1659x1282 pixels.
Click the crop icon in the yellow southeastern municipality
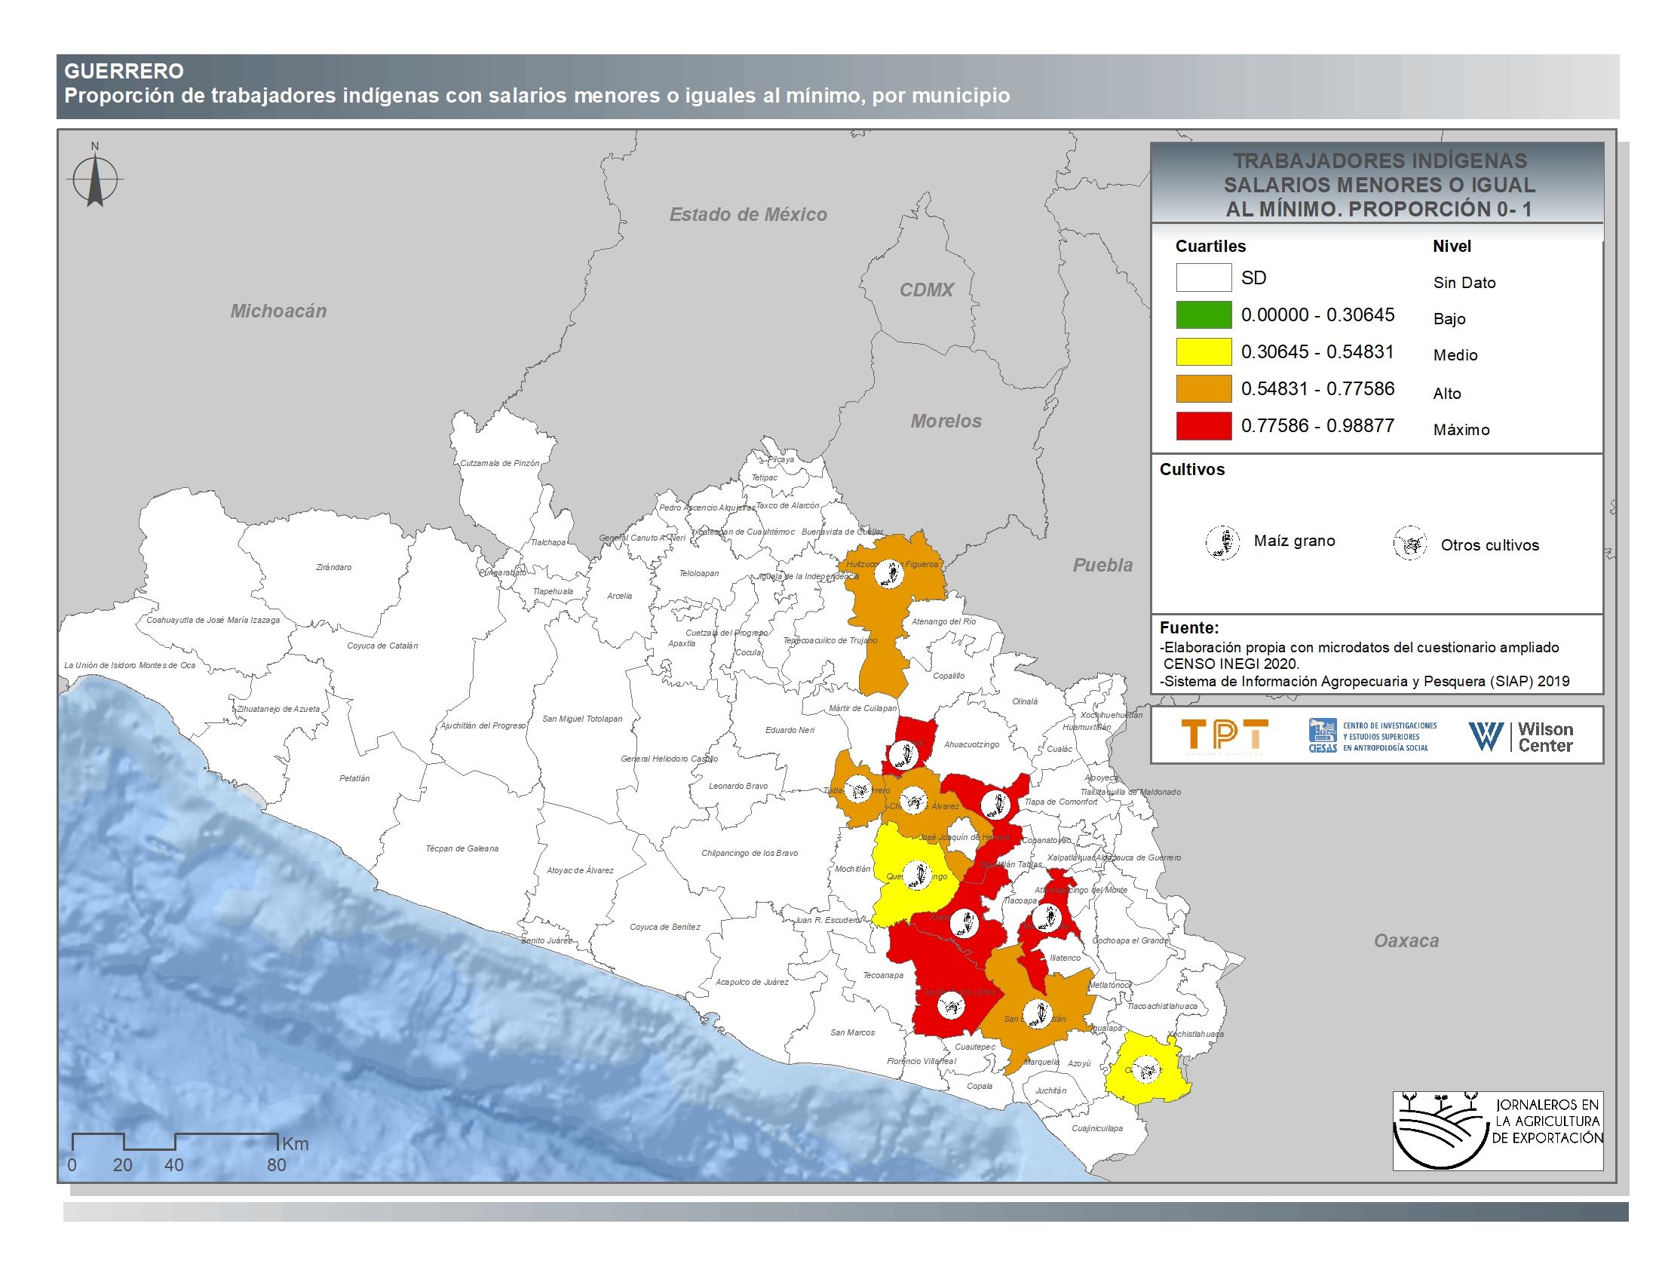pyautogui.click(x=1146, y=1069)
